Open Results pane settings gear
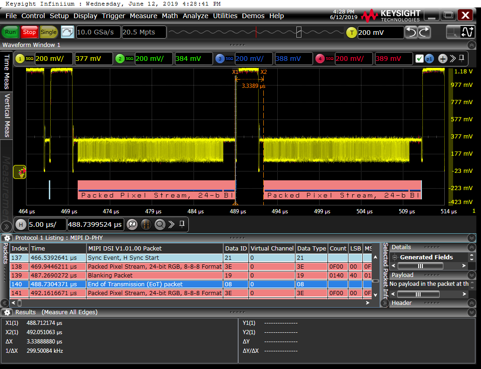This screenshot has height=369, width=481. tap(7, 312)
